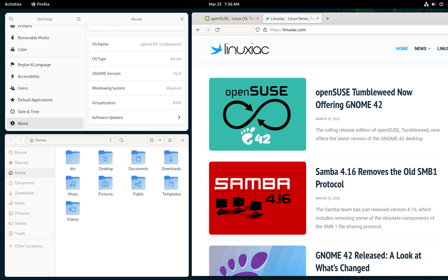Select the About entry in Settings
This screenshot has width=448, height=280.
click(45, 123)
